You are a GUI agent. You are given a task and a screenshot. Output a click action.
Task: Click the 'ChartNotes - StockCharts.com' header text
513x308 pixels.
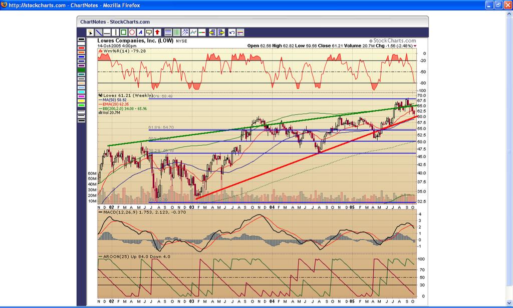coord(115,22)
